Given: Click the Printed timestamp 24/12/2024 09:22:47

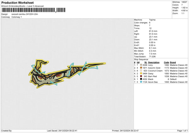Looking at the screenshot, I should [x=129, y=131].
